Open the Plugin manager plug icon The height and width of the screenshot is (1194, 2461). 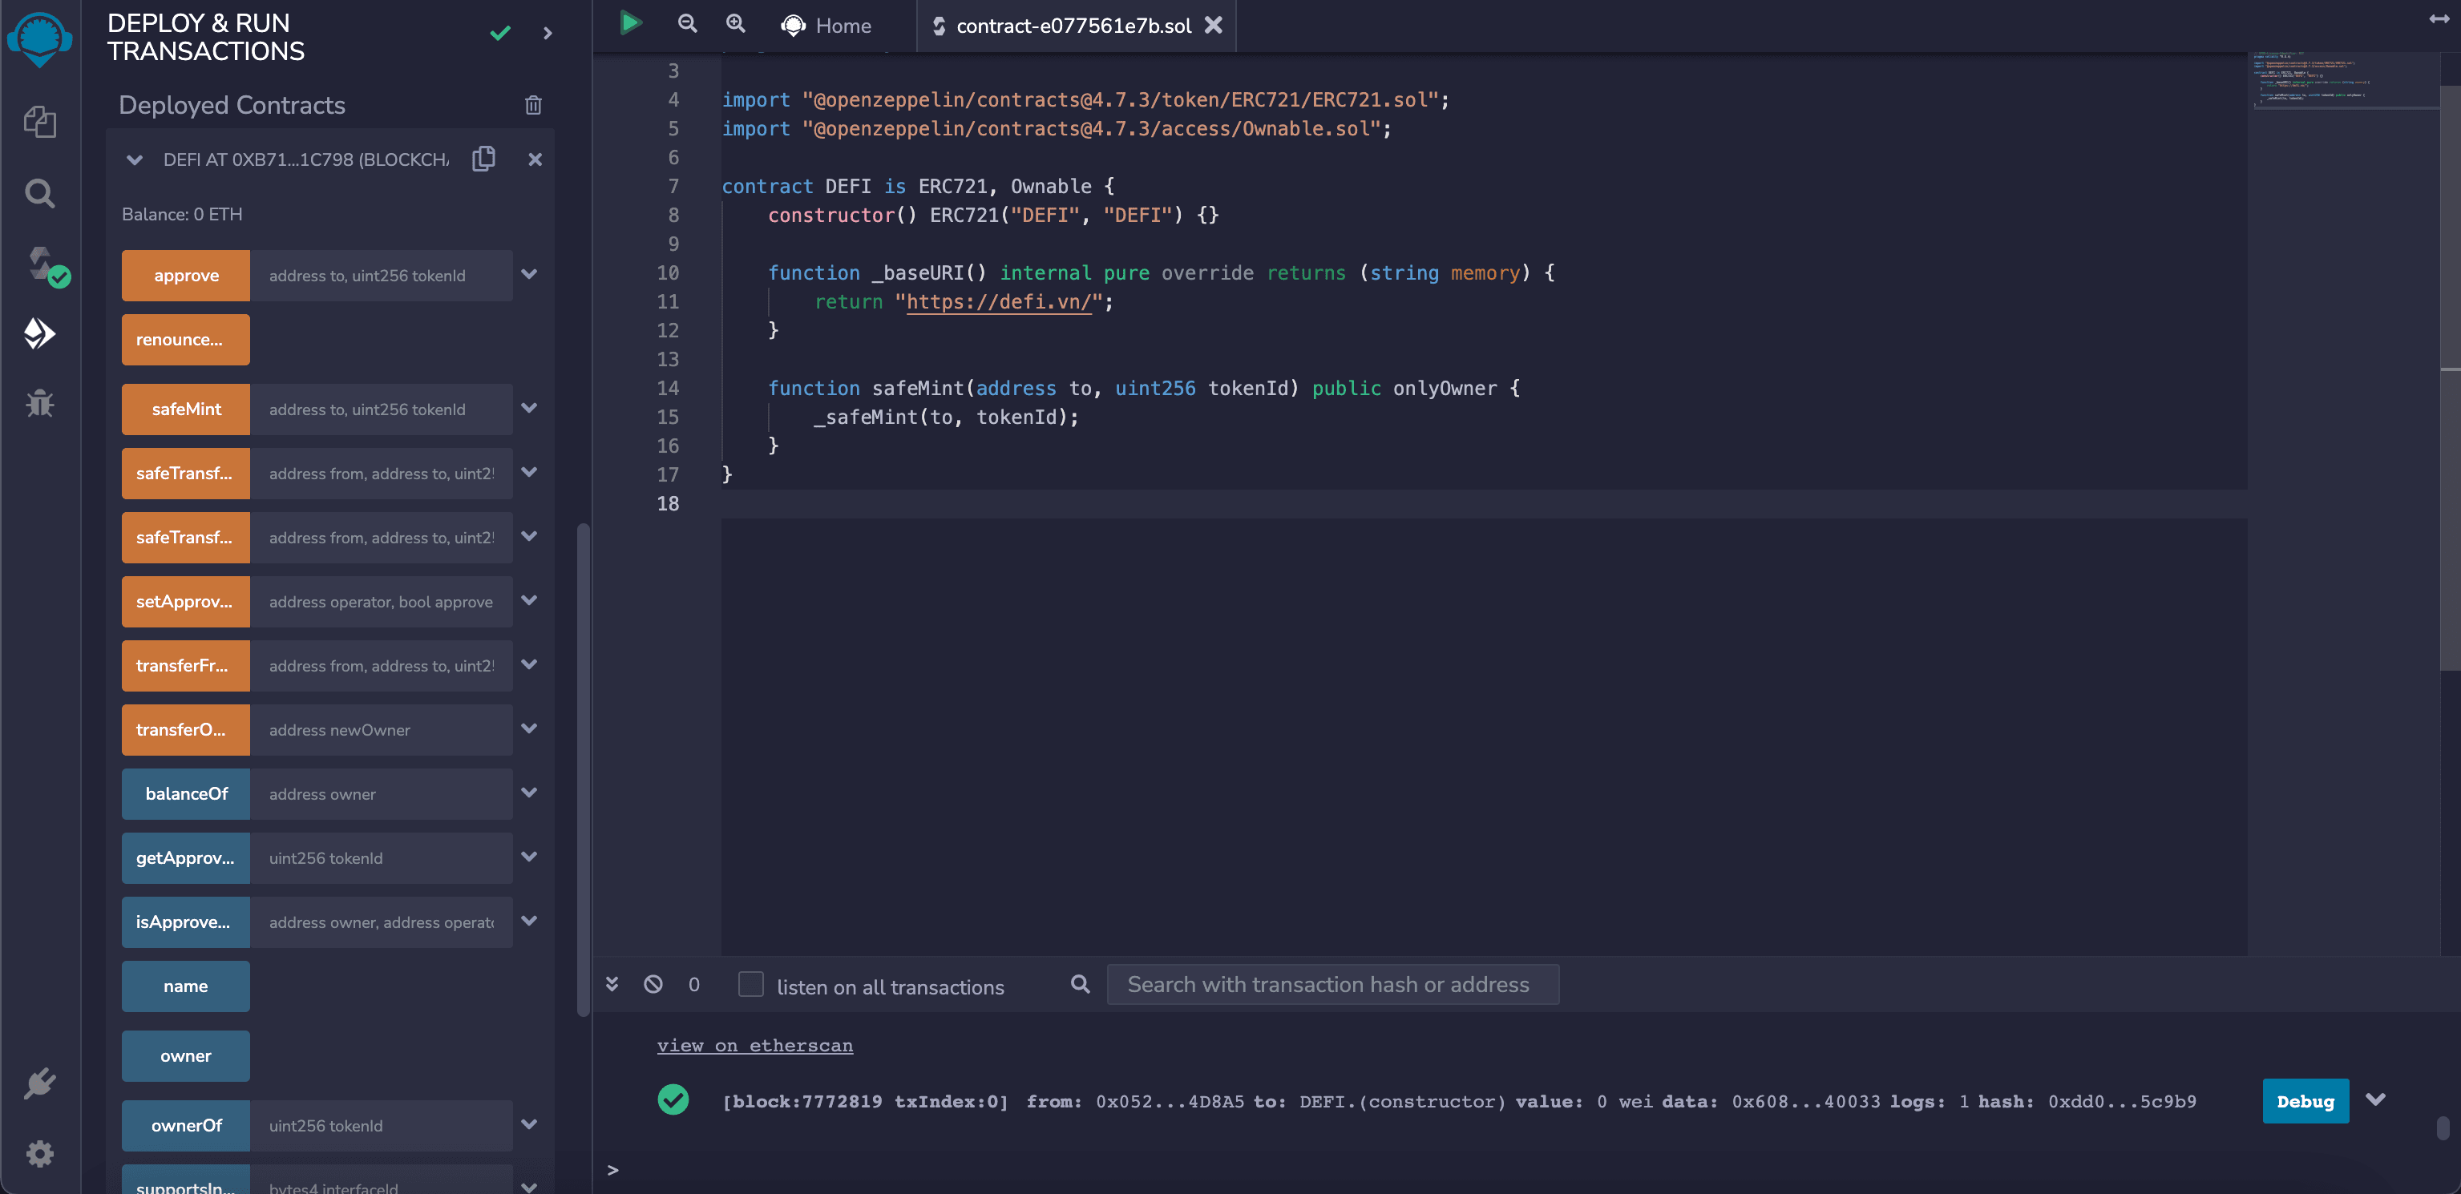(x=39, y=1083)
